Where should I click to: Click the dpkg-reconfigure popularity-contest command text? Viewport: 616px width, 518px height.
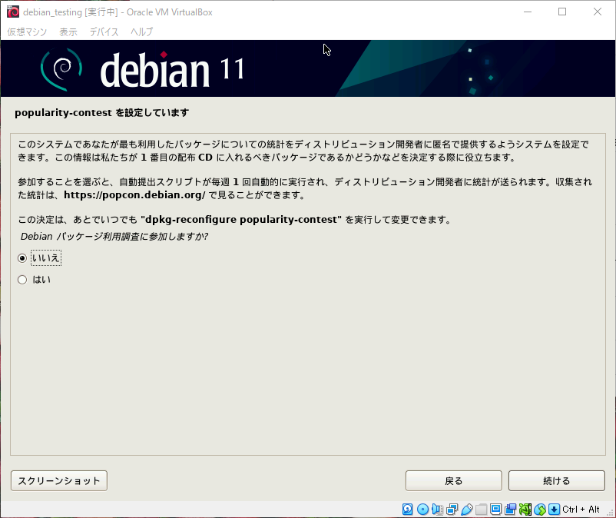click(241, 219)
